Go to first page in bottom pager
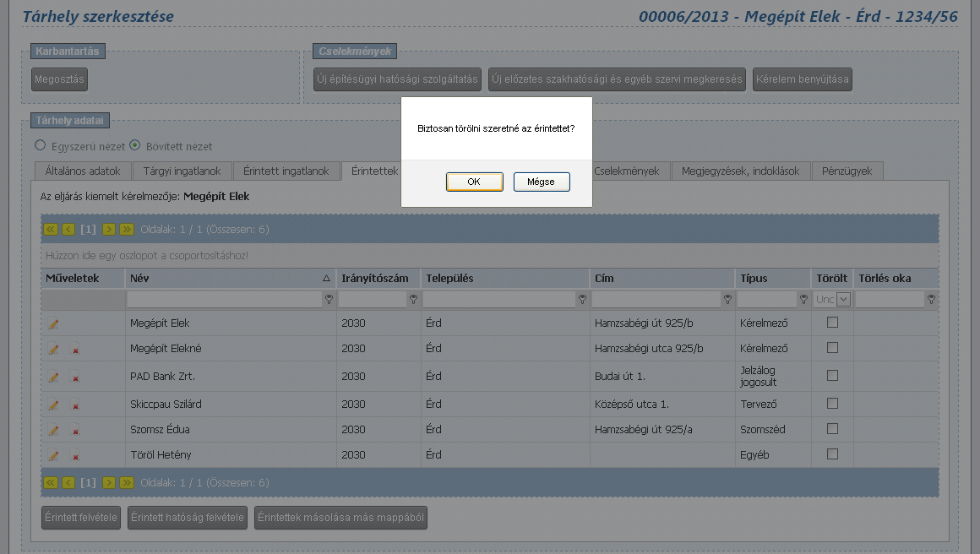Screen dimensions: 980x554 pos(51,483)
